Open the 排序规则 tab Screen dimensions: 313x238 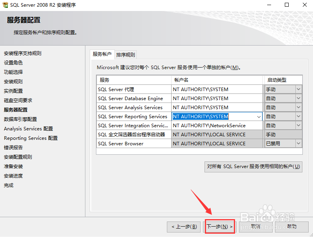click(x=126, y=55)
